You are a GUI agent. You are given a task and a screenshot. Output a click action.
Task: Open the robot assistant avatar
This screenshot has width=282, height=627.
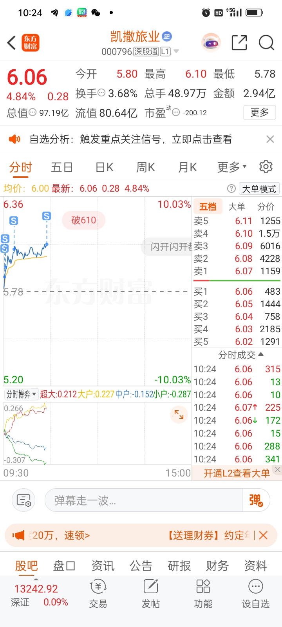211,43
